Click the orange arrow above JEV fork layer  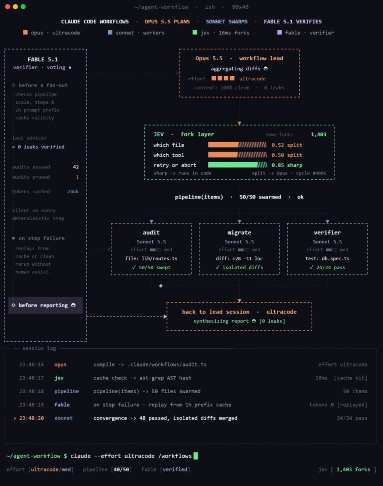click(239, 123)
